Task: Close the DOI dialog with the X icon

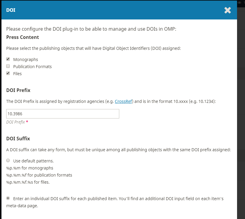Action: (228, 10)
